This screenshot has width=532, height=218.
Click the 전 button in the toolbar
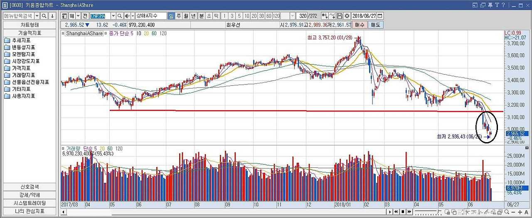(85, 16)
